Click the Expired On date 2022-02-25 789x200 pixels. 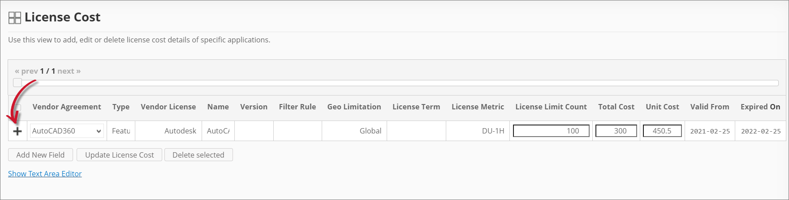pos(760,131)
